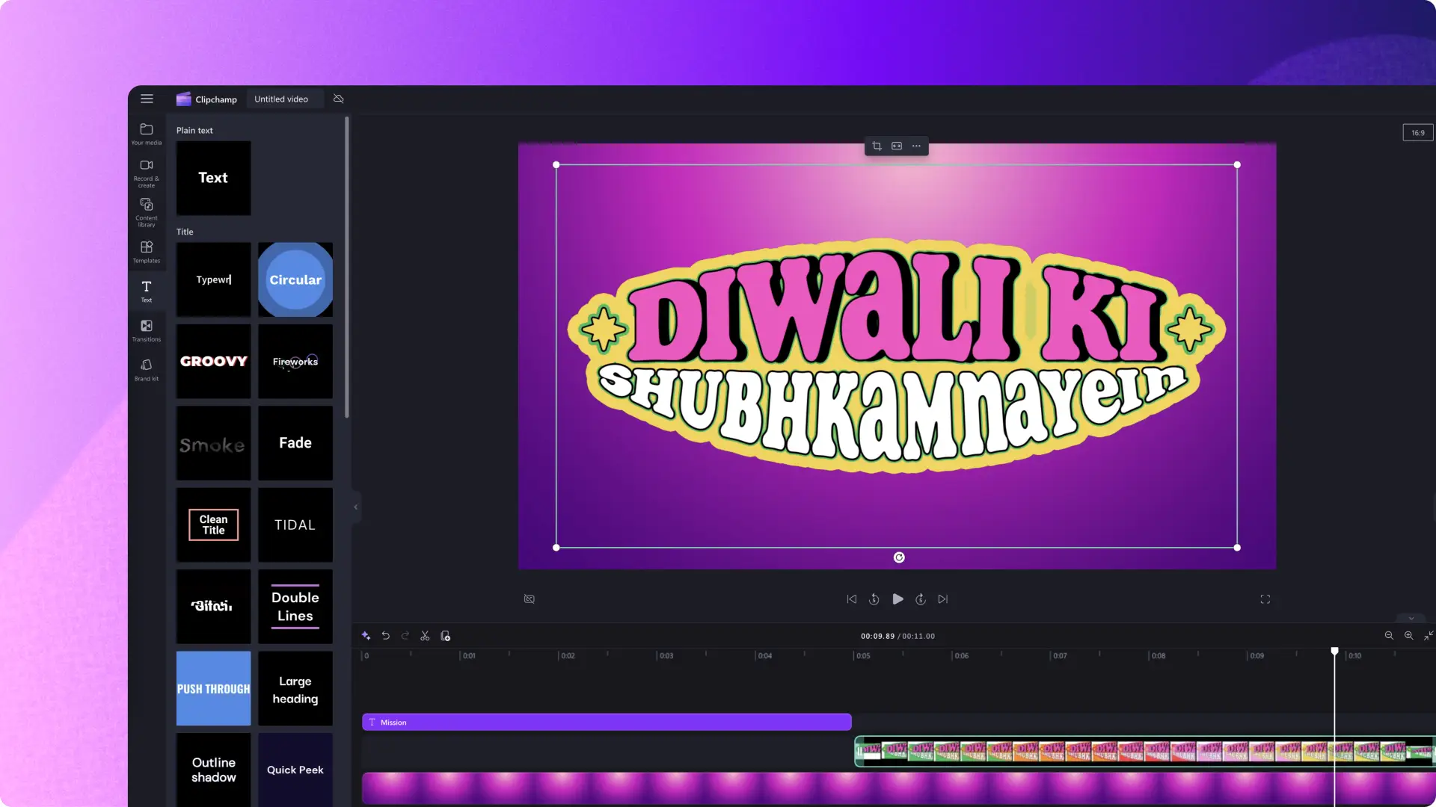This screenshot has height=807, width=1436.
Task: Click the skip to end button
Action: click(x=941, y=599)
